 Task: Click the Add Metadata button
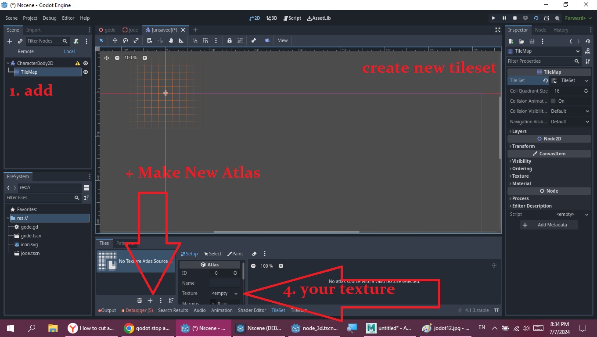pos(549,225)
